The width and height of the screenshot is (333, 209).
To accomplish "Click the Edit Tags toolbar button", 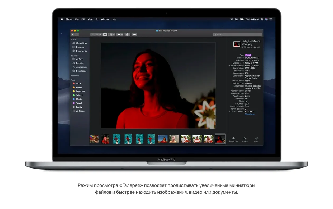I will point(134,34).
